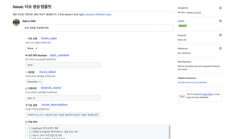Click the lightning icon next to 이슈 유형
Viewport: 232px width, 139px height.
26,39
